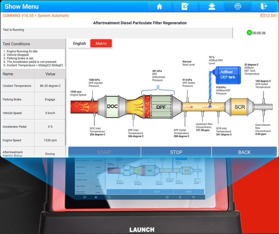Image resolution: width=279 pixels, height=234 pixels.
Task: Click the CUMMINS V16.55 breadcrumb path
Action: [36, 16]
